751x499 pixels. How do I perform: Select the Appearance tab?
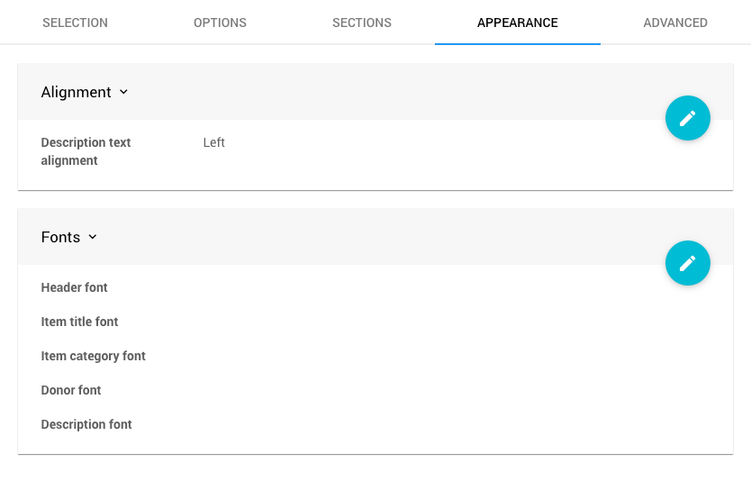(518, 23)
